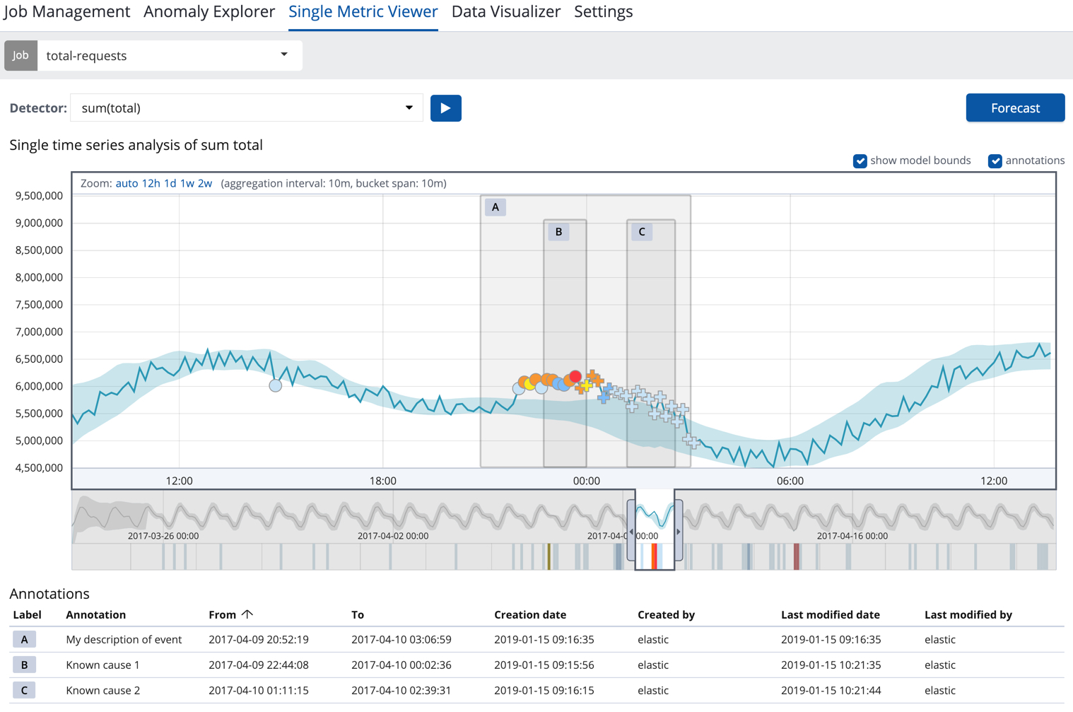Click the left arrow on the timeline brush
Screen dimensions: 1073x712
point(631,532)
